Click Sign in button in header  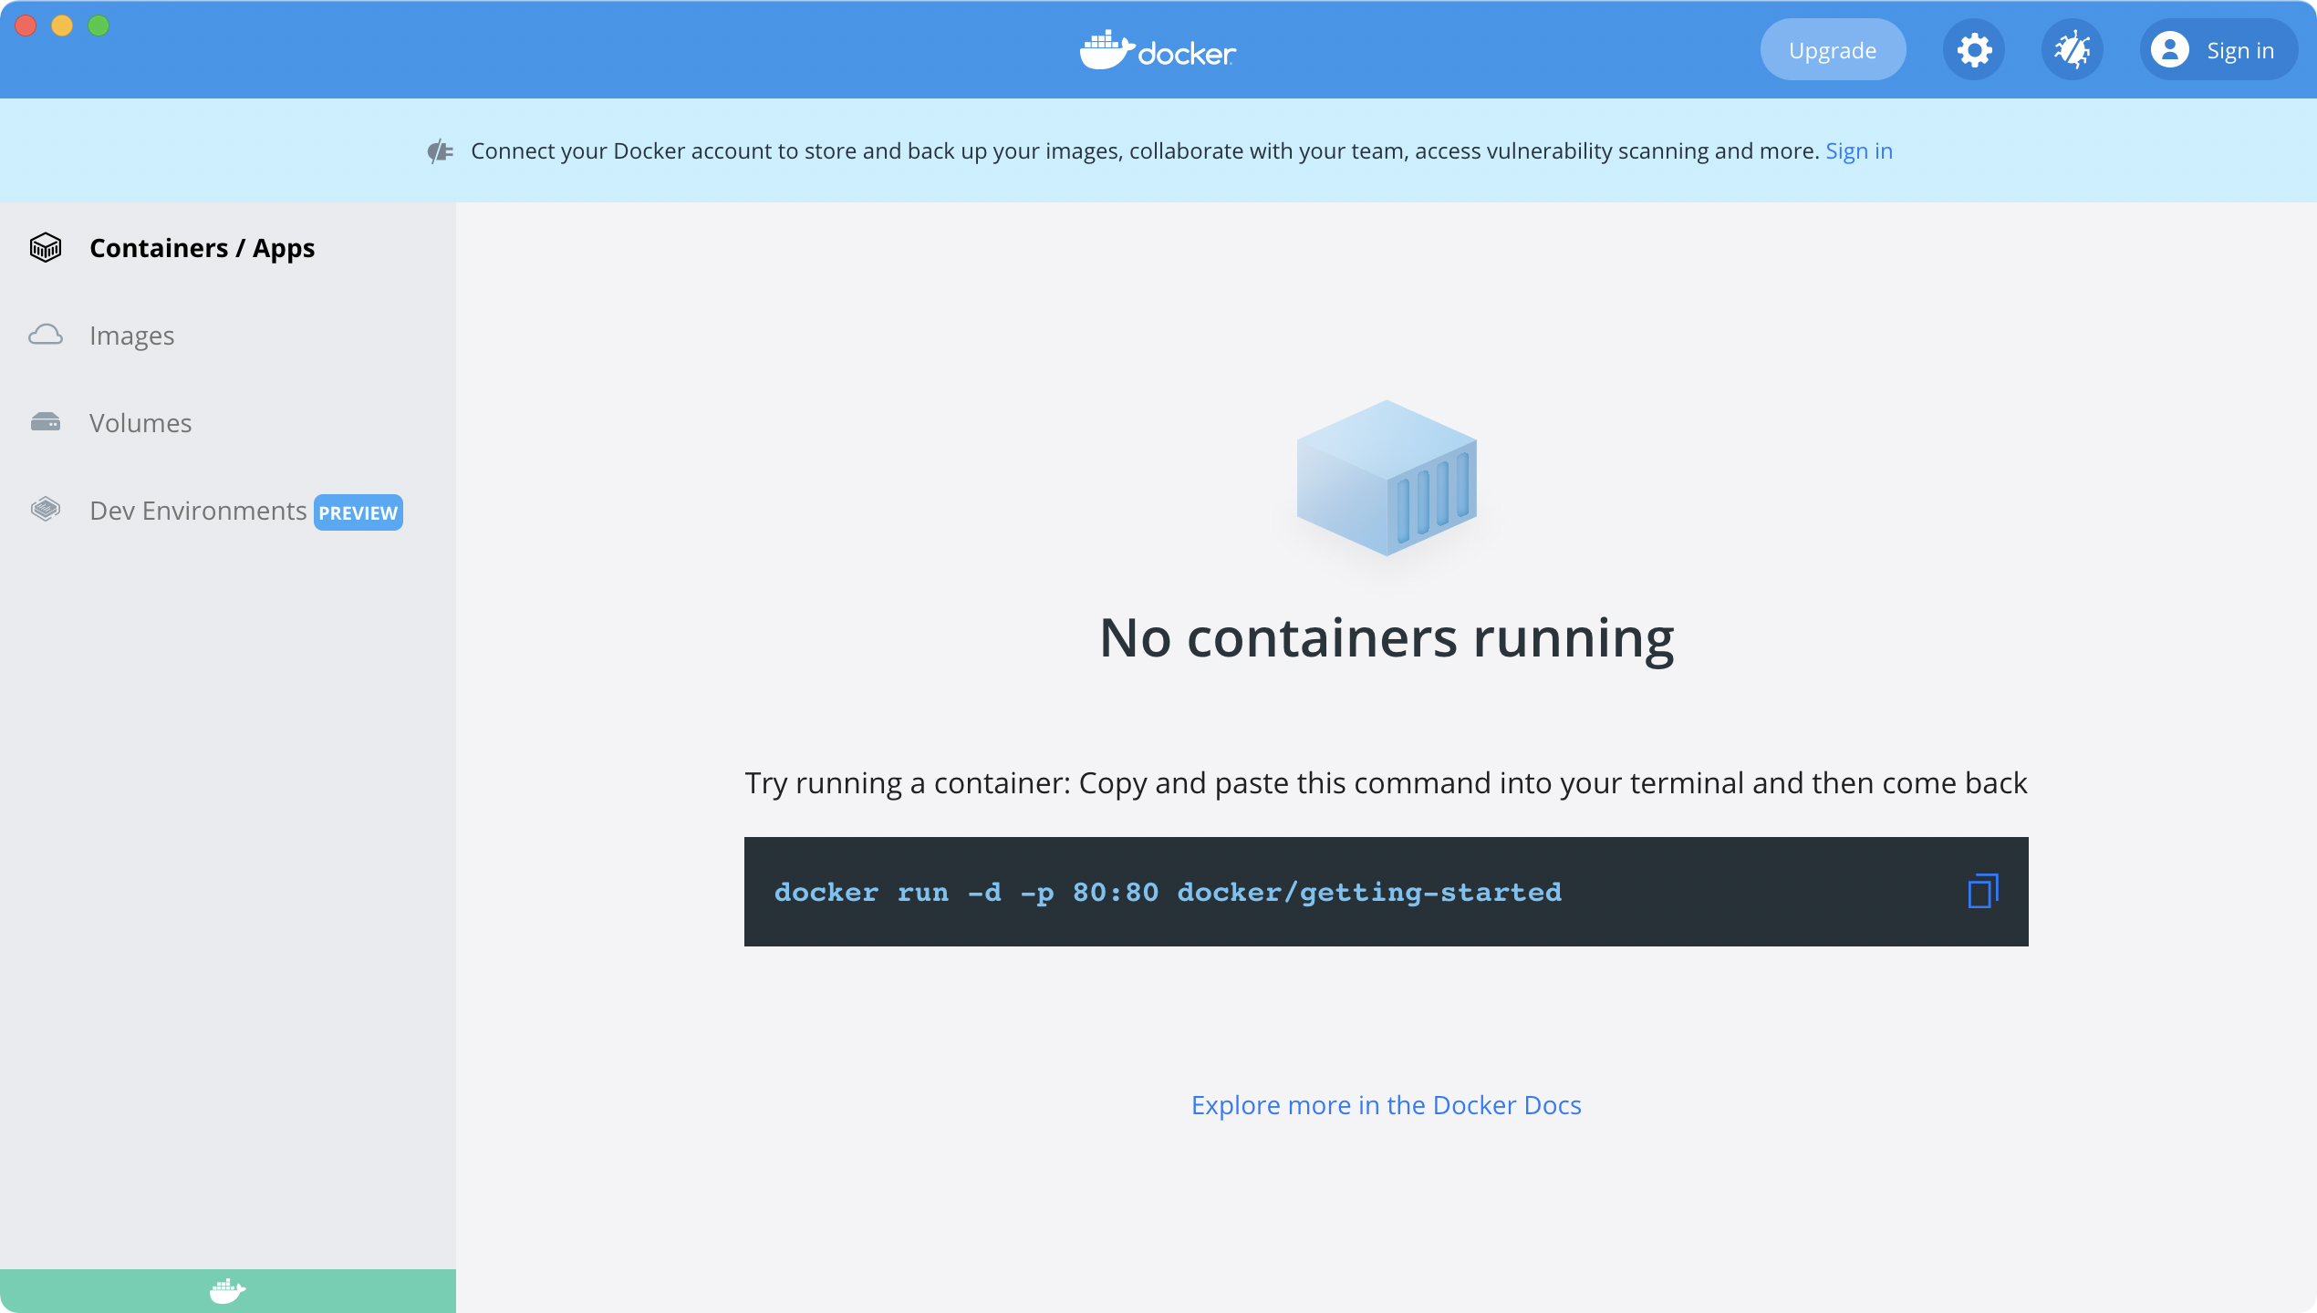(x=2239, y=50)
